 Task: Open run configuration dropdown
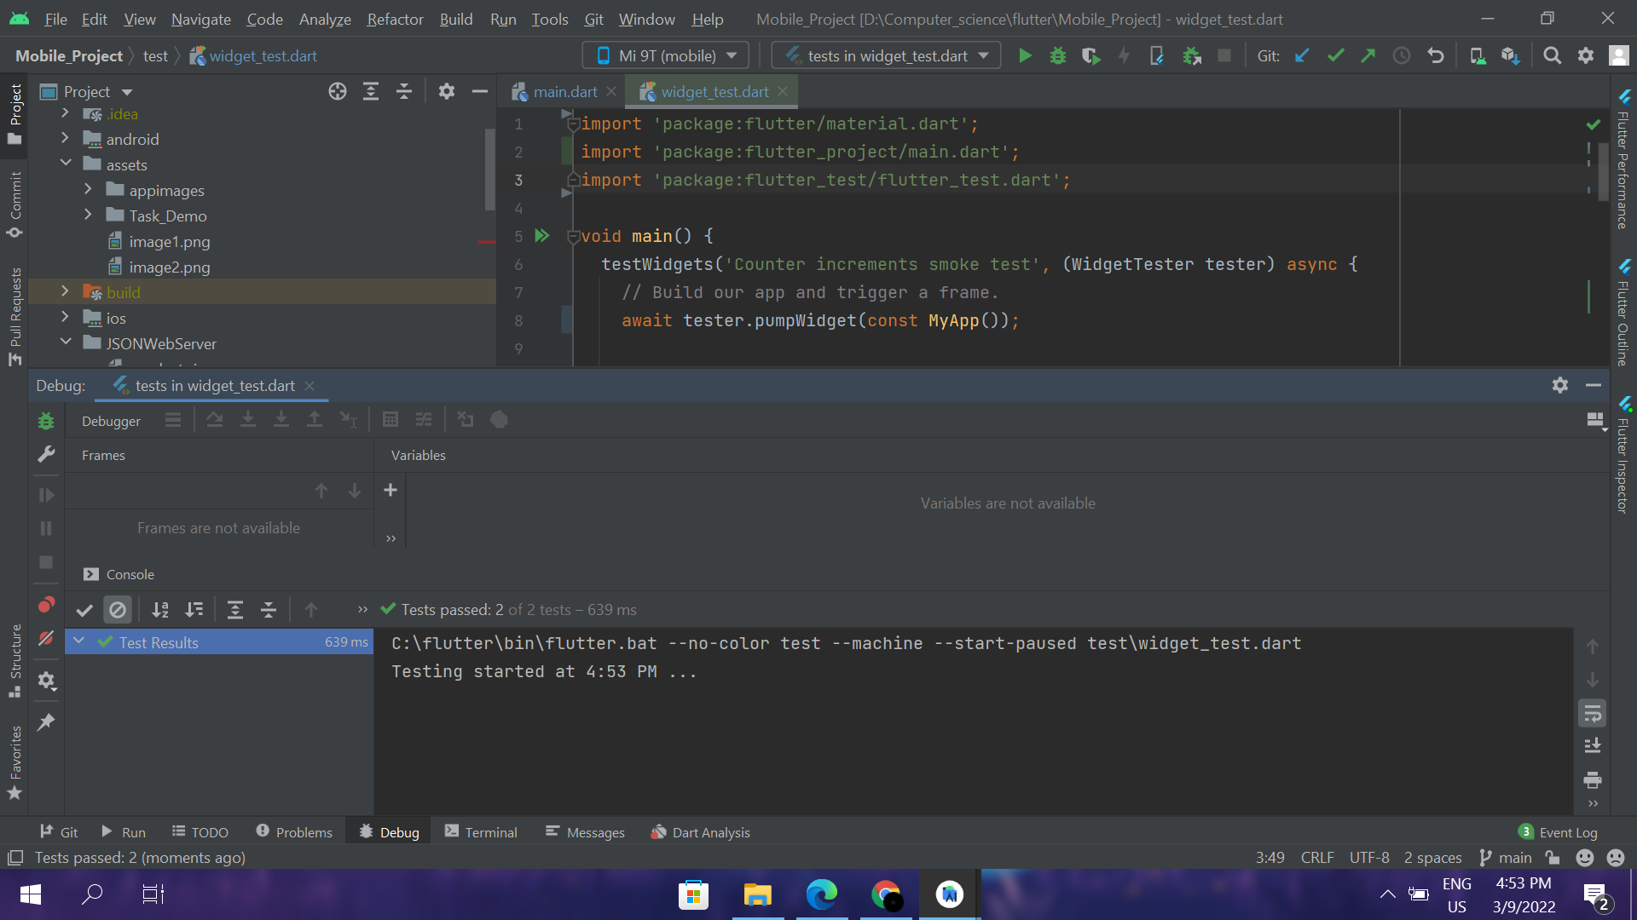click(887, 56)
